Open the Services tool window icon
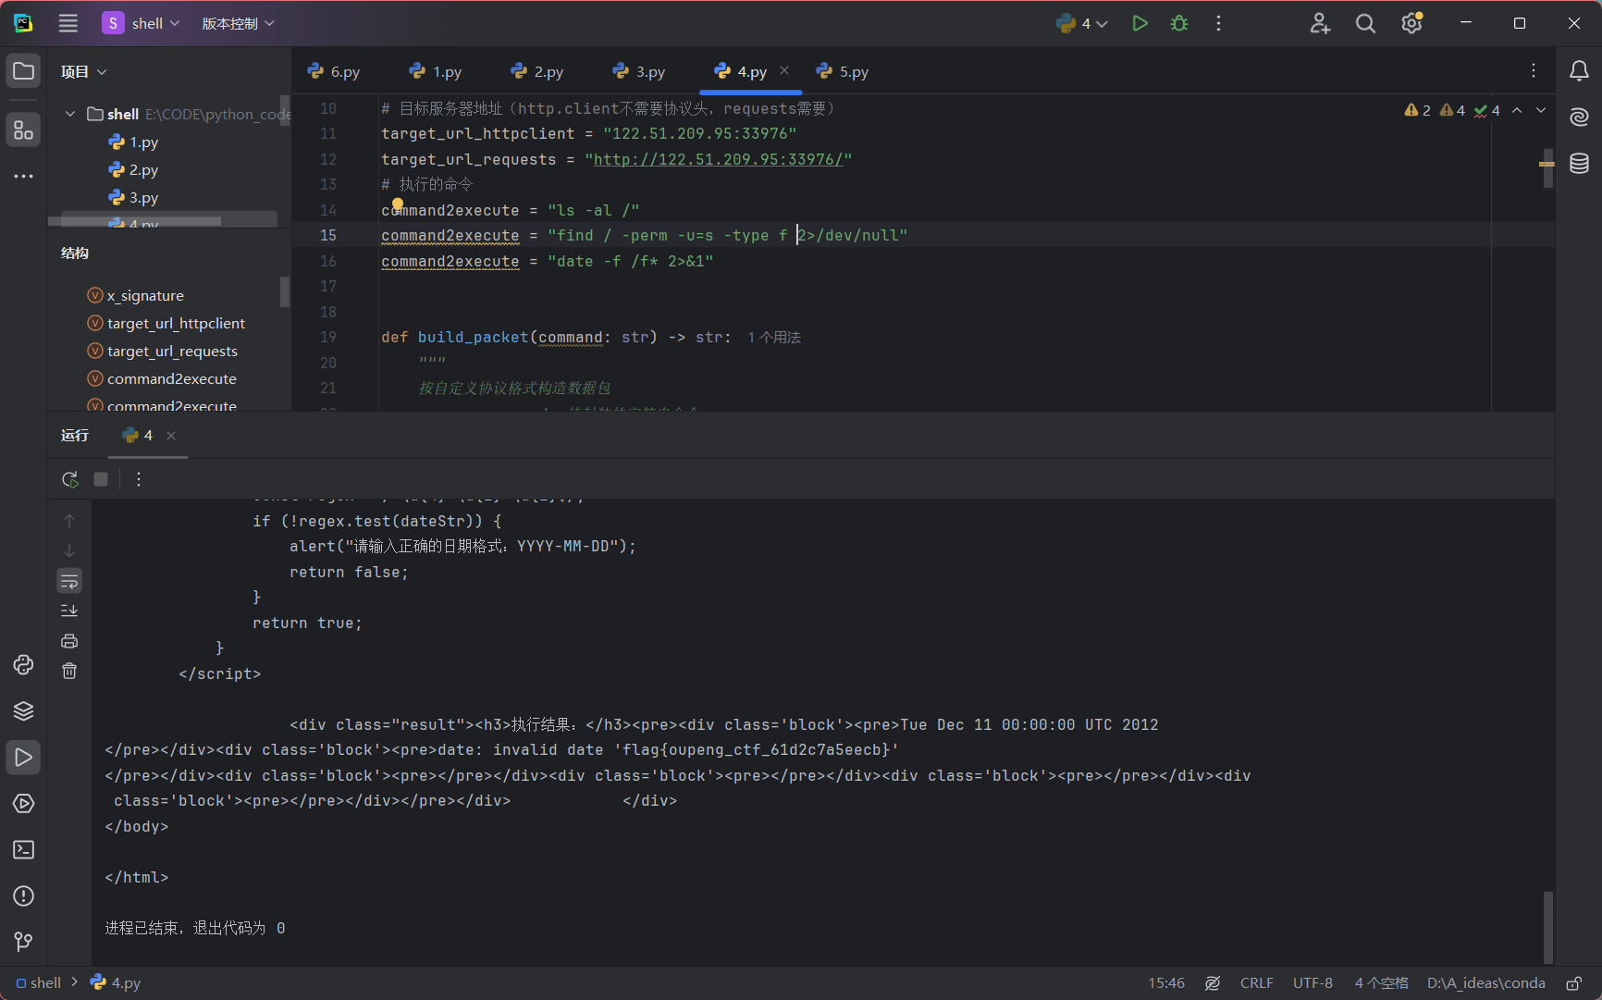The width and height of the screenshot is (1602, 1000). 24,803
